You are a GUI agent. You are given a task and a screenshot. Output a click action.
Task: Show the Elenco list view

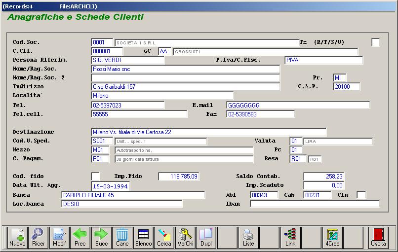[x=143, y=238]
